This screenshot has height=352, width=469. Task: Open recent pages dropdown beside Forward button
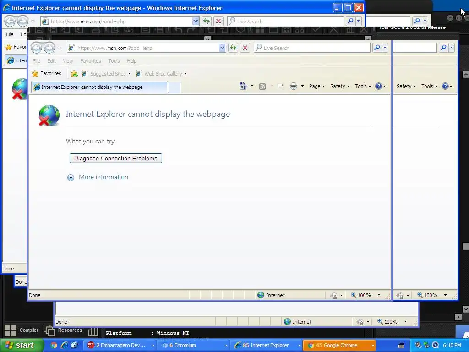click(x=59, y=48)
